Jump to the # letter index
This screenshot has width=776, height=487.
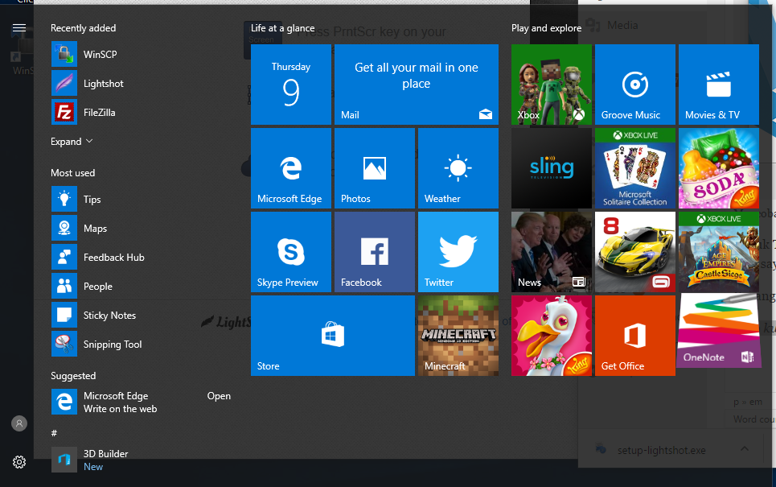54,433
